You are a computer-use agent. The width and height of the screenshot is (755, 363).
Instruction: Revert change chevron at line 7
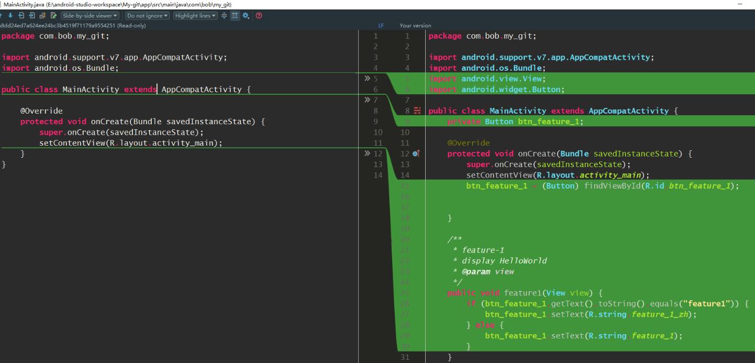point(368,100)
